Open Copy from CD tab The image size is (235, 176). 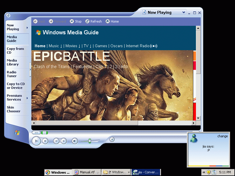point(17,50)
